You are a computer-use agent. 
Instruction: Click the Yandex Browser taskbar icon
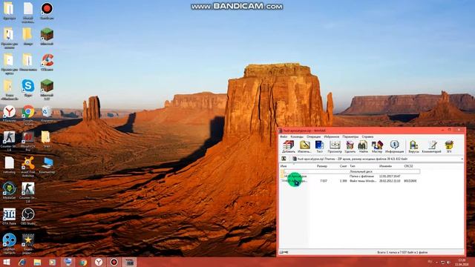(x=99, y=262)
